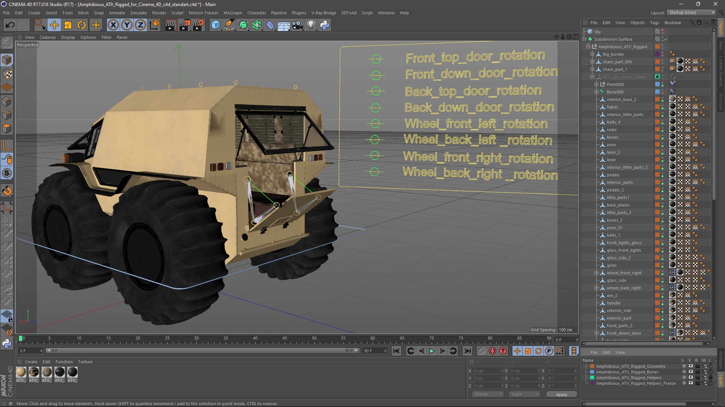Click Make Editable icon in left sidebar
Viewport: 725px width, 407px height.
7,43
